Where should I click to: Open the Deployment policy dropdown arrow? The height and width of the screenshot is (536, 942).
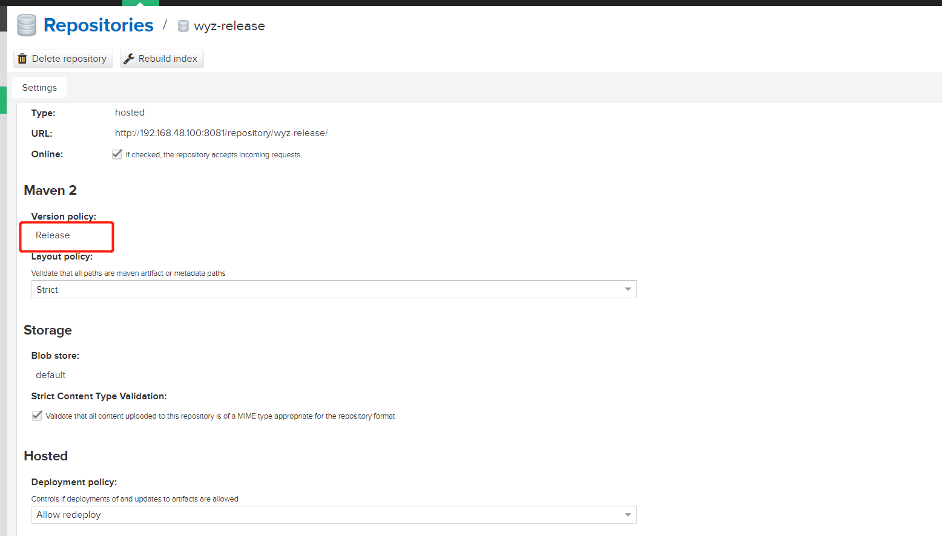[x=628, y=514]
